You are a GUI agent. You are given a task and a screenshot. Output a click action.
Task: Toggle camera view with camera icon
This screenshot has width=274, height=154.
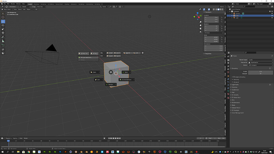201,29
